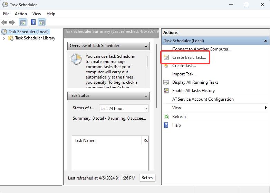Click the Help action text
Image resolution: width=270 pixels, height=193 pixels.
pyautogui.click(x=176, y=125)
